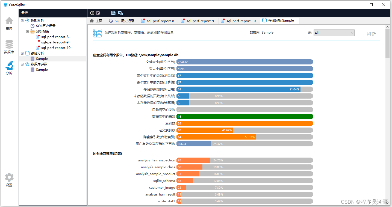Click the 性能分析 tree node icon
Viewport: 392px width, 207px height.
click(27, 20)
